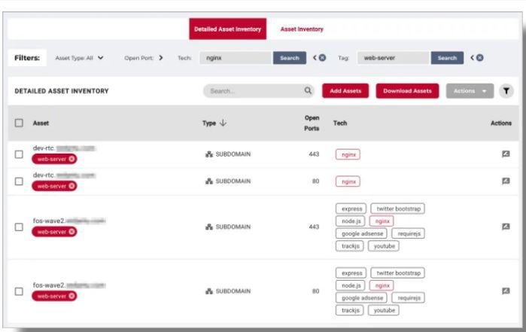This screenshot has width=526, height=332.
Task: Click subdomain icon in dev-rtc 80 row
Action: pos(209,181)
